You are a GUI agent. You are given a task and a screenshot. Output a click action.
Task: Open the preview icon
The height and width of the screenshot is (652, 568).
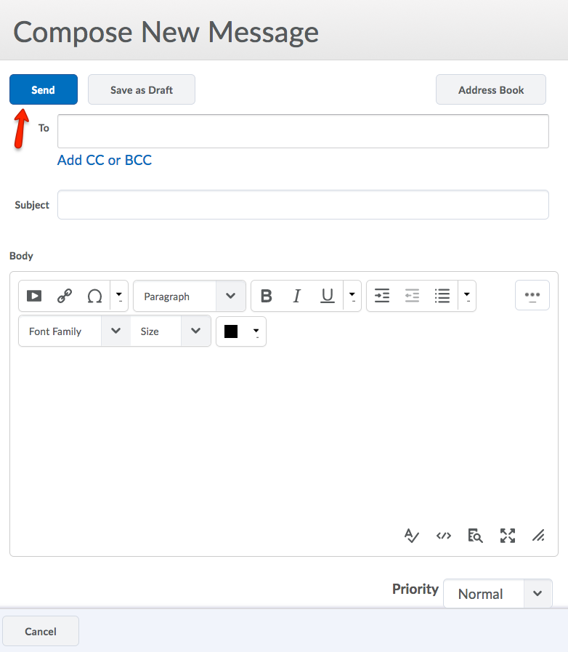(475, 536)
